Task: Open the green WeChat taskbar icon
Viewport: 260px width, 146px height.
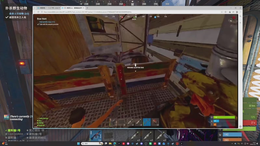Action: 150,143
